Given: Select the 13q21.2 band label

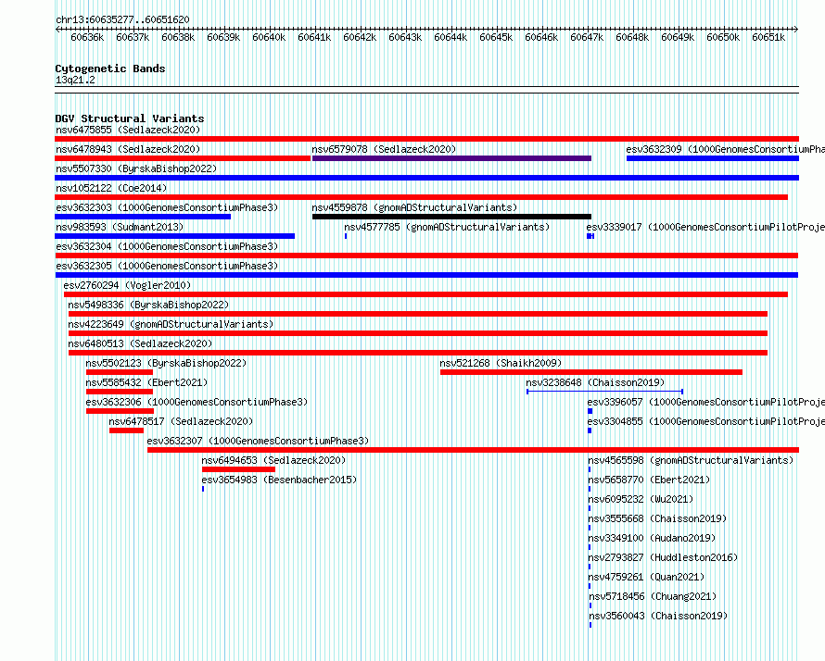Looking at the screenshot, I should (75, 80).
